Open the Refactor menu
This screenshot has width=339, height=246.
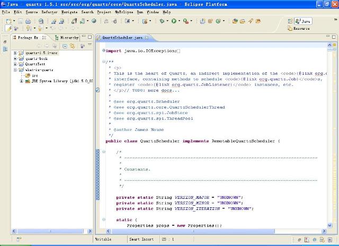(49, 12)
